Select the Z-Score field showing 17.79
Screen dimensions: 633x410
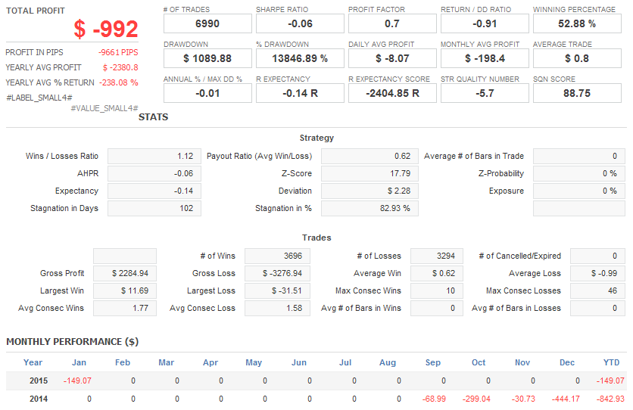(x=370, y=173)
